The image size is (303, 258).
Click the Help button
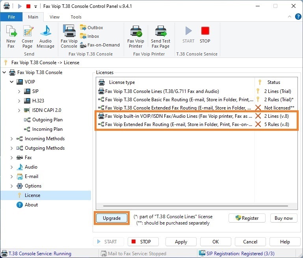(285, 241)
